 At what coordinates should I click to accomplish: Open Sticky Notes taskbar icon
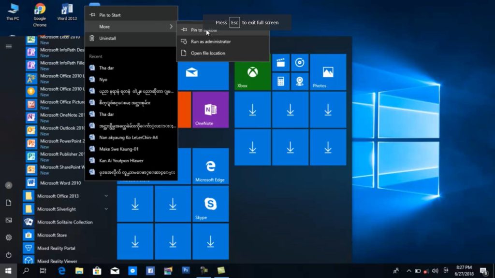221,270
